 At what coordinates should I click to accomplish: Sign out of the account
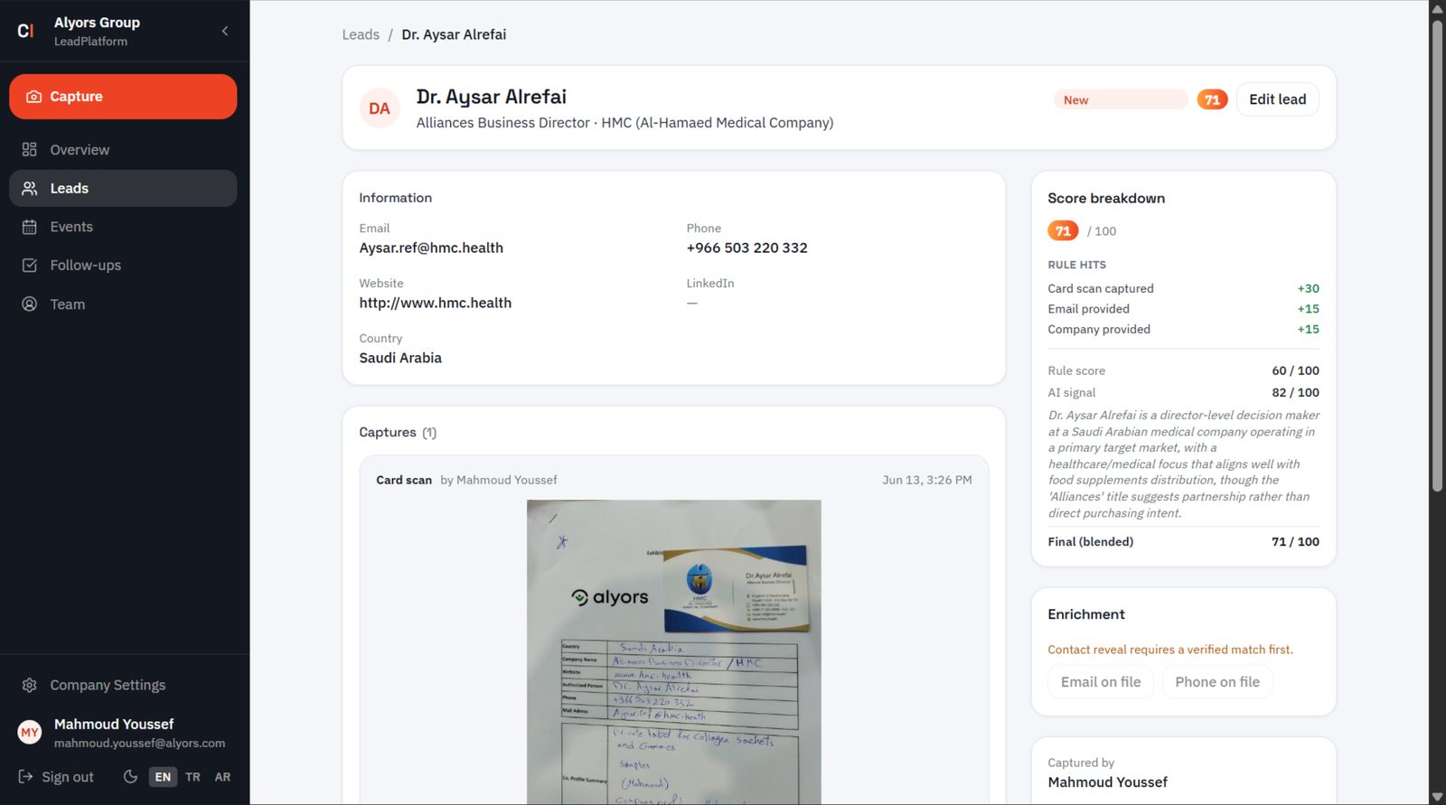point(56,777)
